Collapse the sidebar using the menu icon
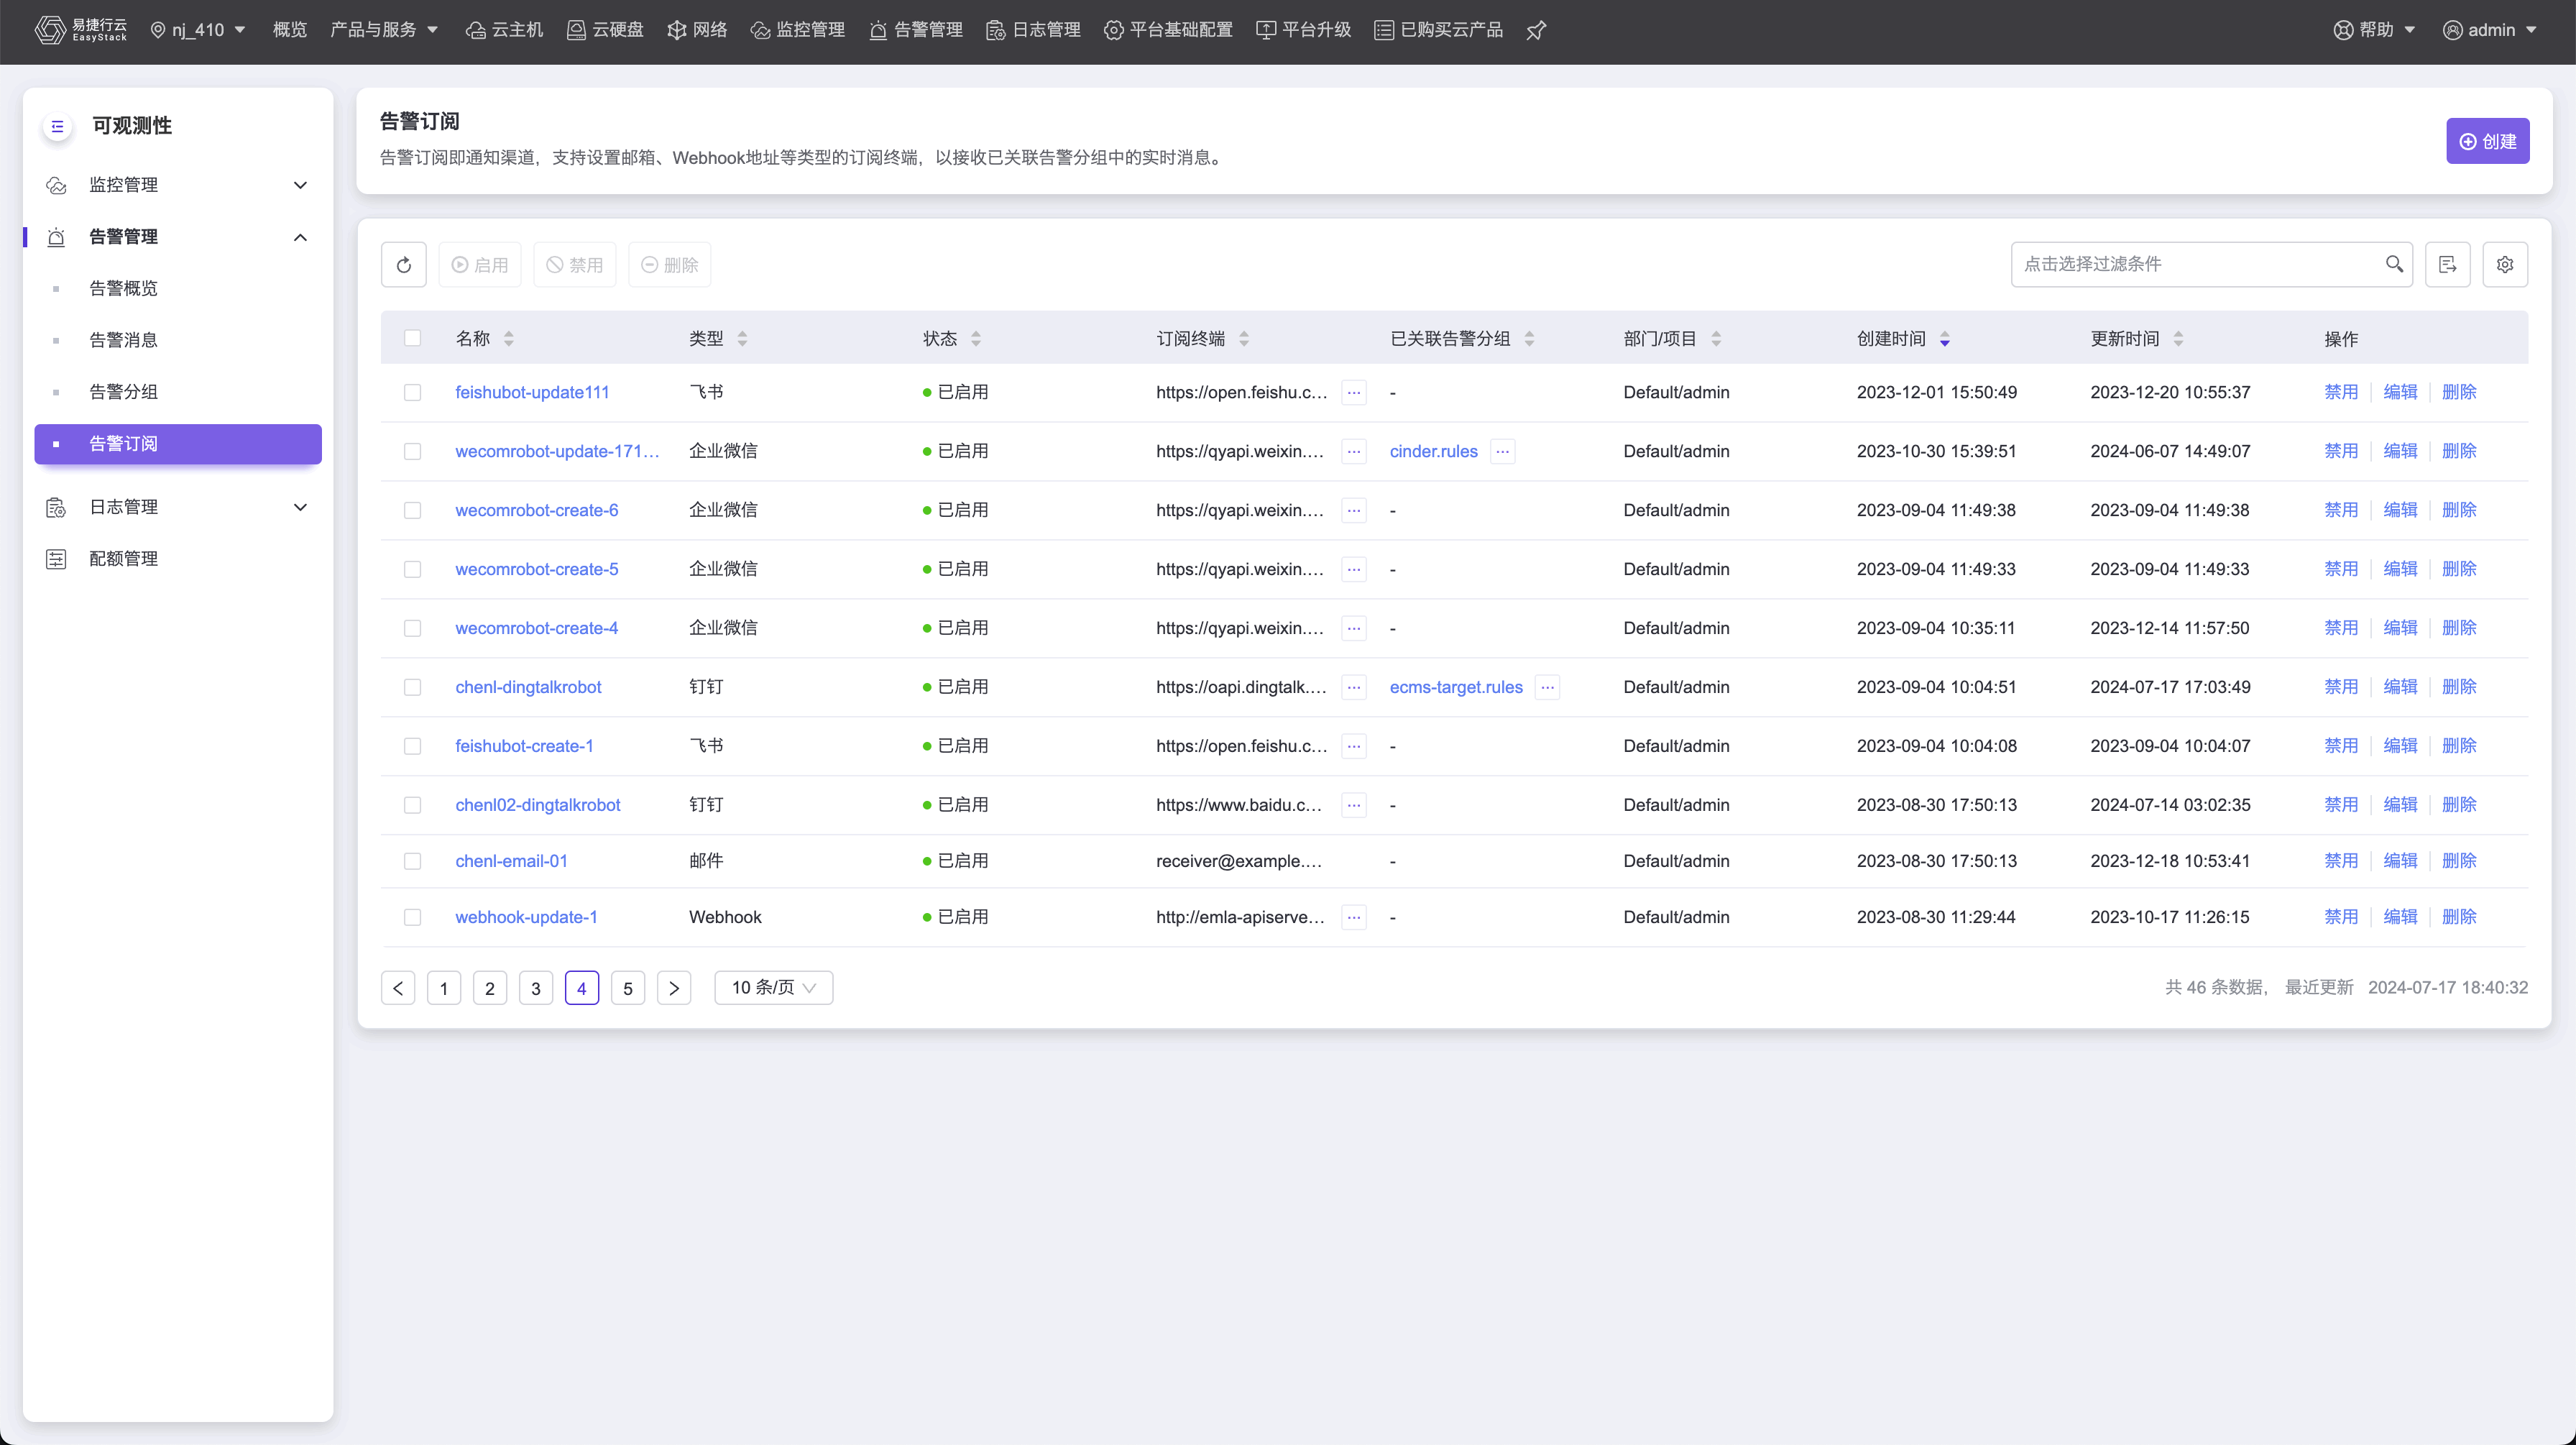The image size is (2576, 1445). pos(57,126)
